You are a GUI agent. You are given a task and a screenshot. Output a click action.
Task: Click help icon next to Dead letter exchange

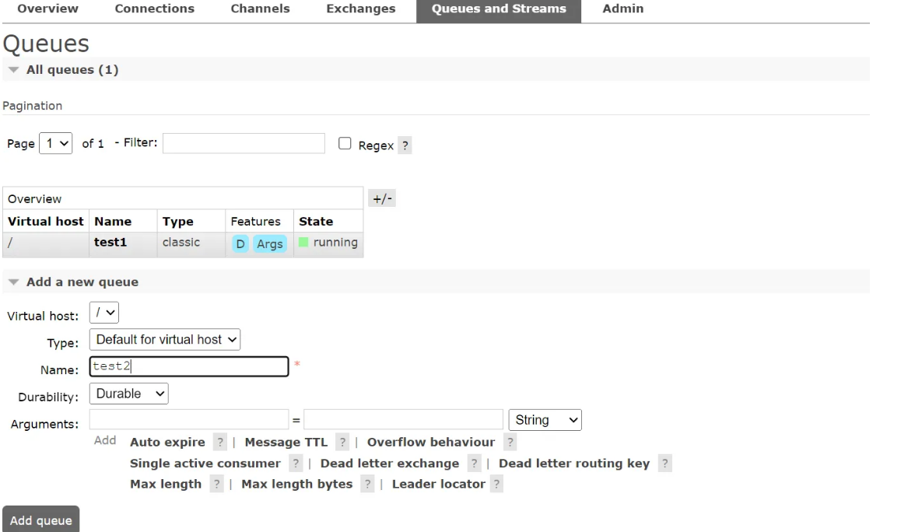[x=475, y=464]
